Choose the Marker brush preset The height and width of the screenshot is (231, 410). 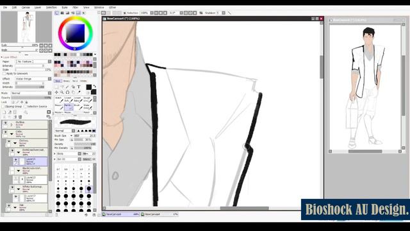point(58,107)
